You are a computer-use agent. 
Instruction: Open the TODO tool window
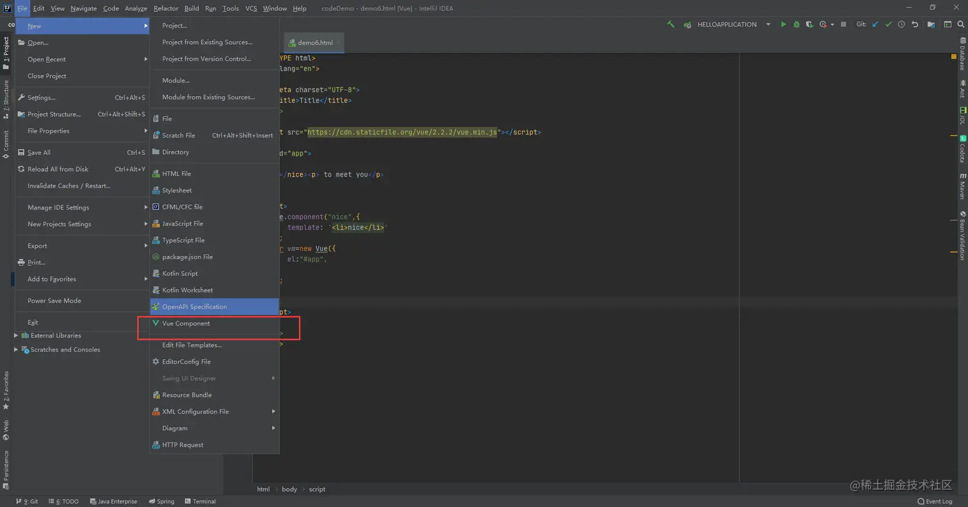tap(63, 501)
